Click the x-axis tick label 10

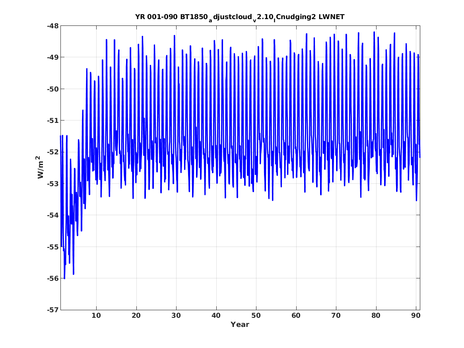click(96, 315)
